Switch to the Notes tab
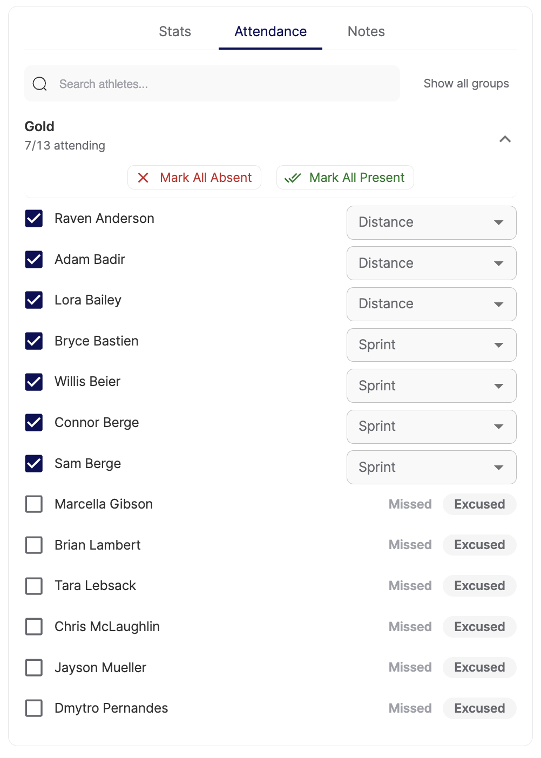Screen dimensions: 541x758 click(x=366, y=31)
